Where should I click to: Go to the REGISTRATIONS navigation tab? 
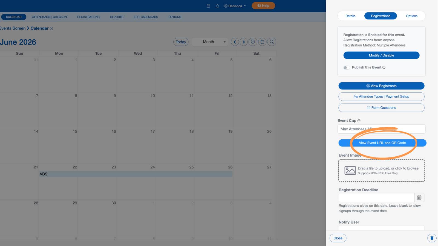(88, 17)
